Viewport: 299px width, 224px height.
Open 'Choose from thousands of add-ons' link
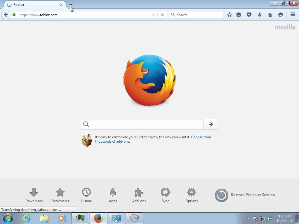[153, 139]
